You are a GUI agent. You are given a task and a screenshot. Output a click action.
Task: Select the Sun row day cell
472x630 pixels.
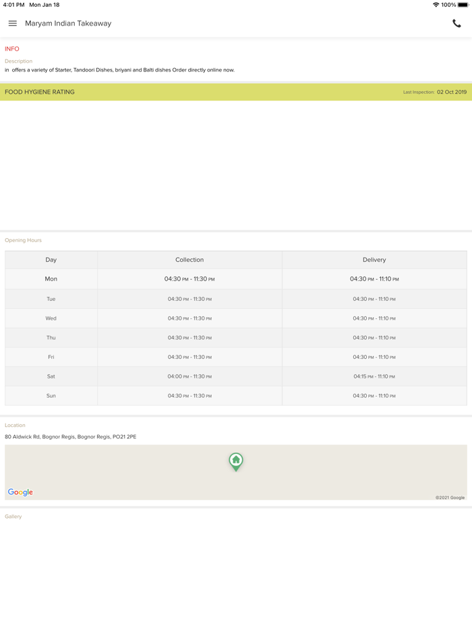(51, 396)
